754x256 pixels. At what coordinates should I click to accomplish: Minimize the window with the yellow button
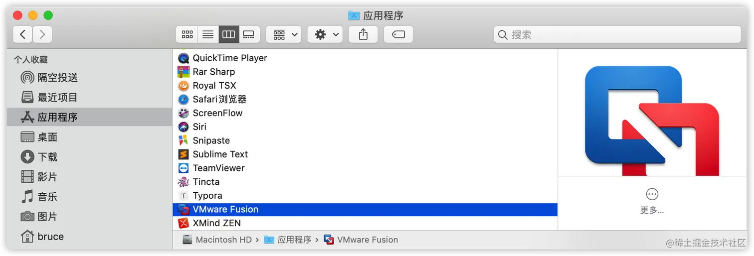point(33,15)
